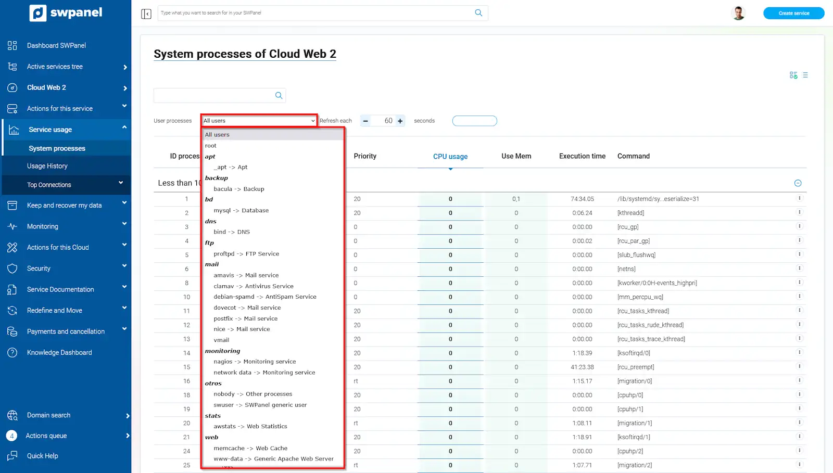Sort by Priority column
The image size is (833, 473).
click(365, 156)
